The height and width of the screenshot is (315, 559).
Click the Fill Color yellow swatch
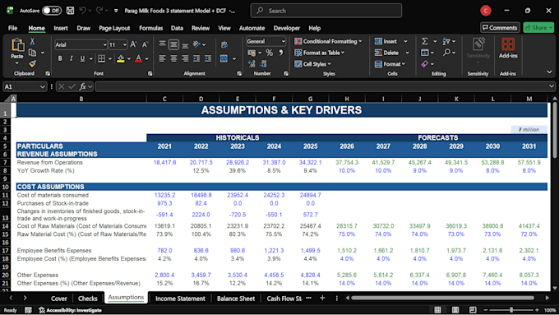pos(121,58)
